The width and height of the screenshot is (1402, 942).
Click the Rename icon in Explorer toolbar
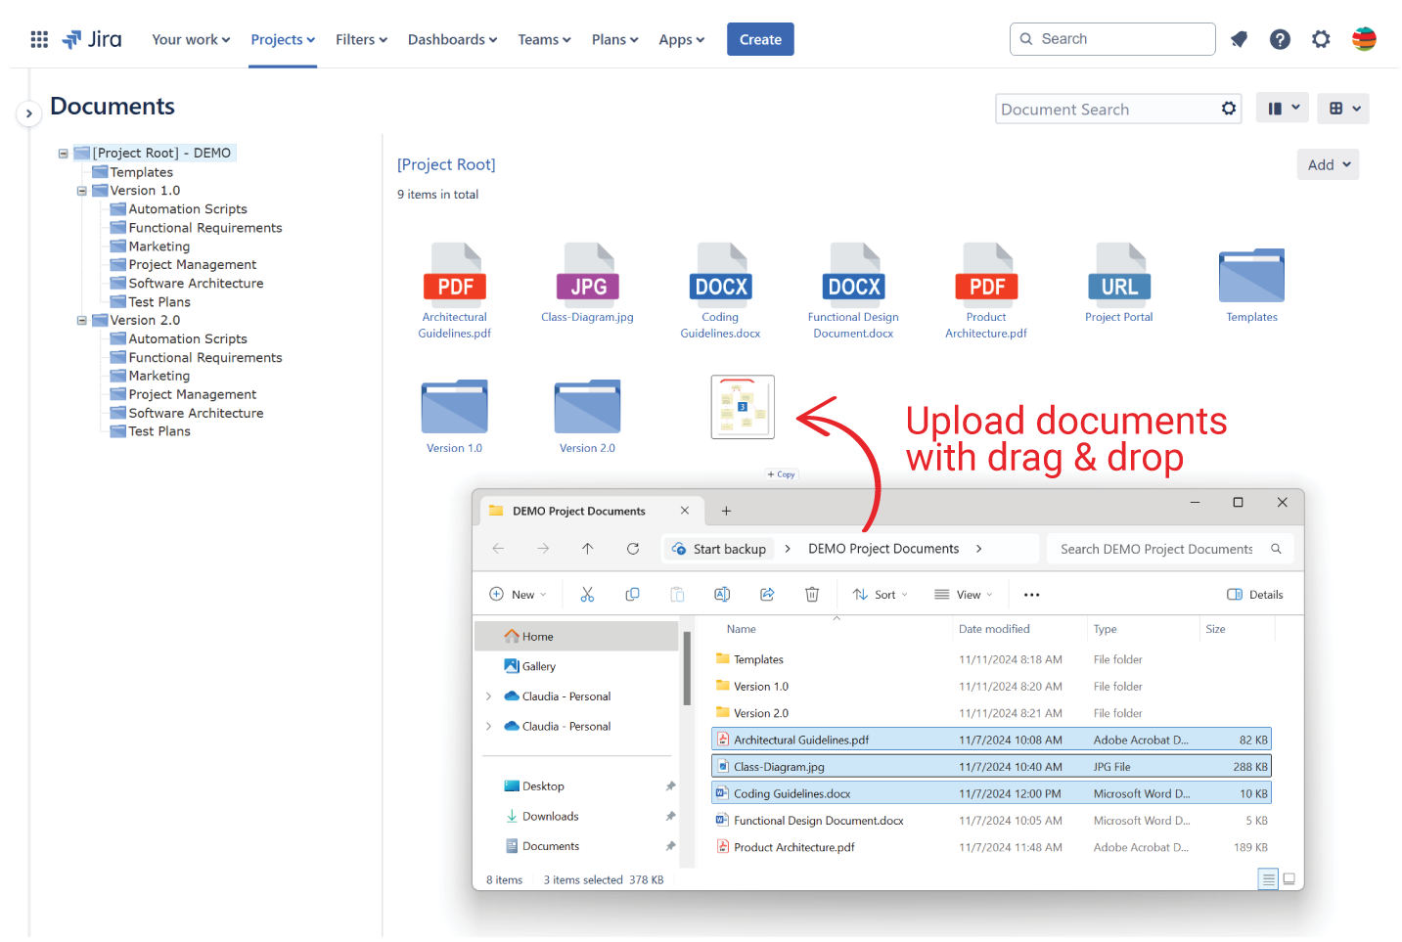click(x=722, y=594)
